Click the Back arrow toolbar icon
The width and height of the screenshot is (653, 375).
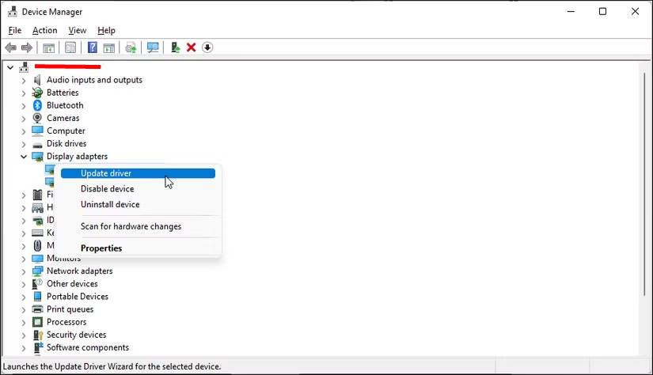[x=11, y=47]
